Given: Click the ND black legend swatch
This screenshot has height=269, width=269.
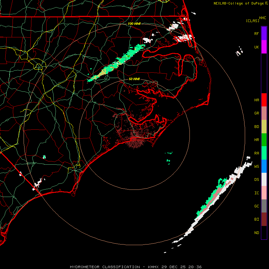Looking at the screenshot, I should [x=264, y=233].
